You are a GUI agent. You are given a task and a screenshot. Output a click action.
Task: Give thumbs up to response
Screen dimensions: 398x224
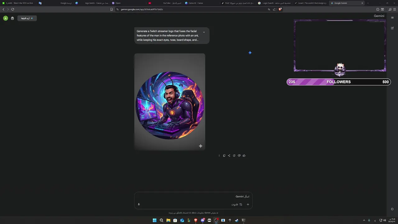[x=244, y=156]
